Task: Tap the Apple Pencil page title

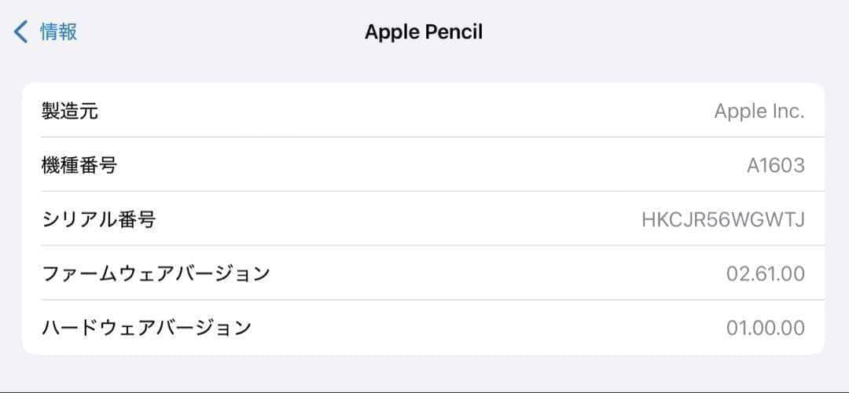Action: tap(424, 32)
